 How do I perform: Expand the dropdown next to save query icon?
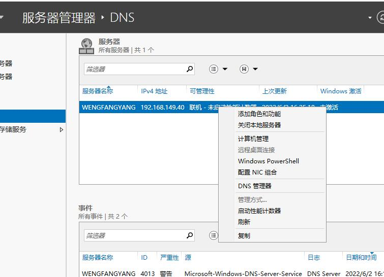click(x=255, y=69)
